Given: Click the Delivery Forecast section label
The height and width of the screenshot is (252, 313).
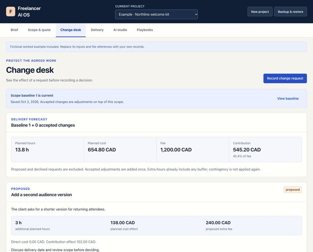Looking at the screenshot, I should (29, 119).
